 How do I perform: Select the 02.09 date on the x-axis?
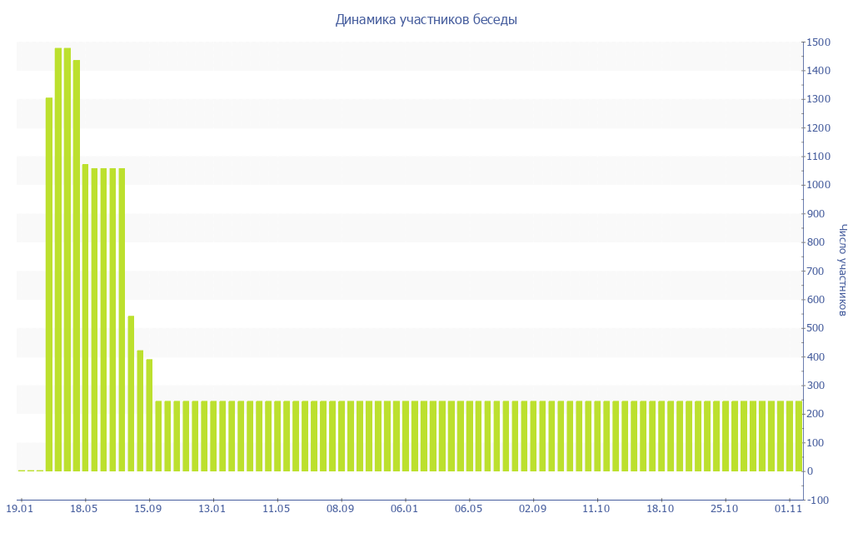[532, 509]
